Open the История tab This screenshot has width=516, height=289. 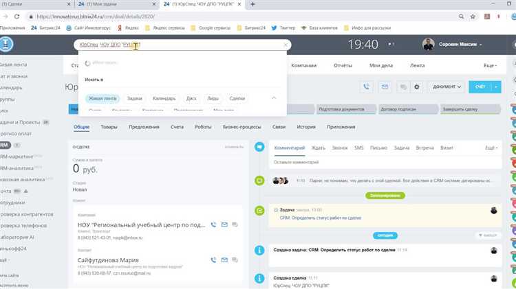pos(306,127)
